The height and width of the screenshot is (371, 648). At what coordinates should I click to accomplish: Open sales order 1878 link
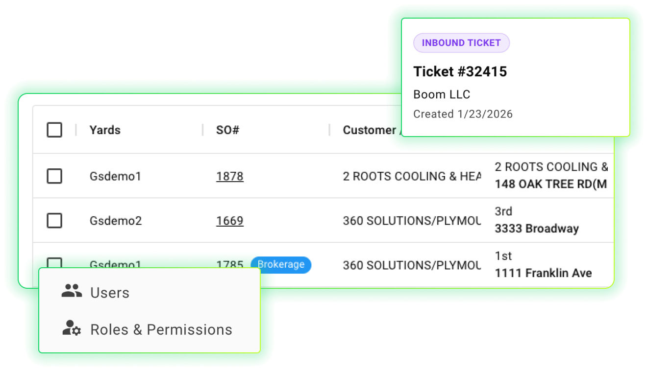[x=230, y=176]
